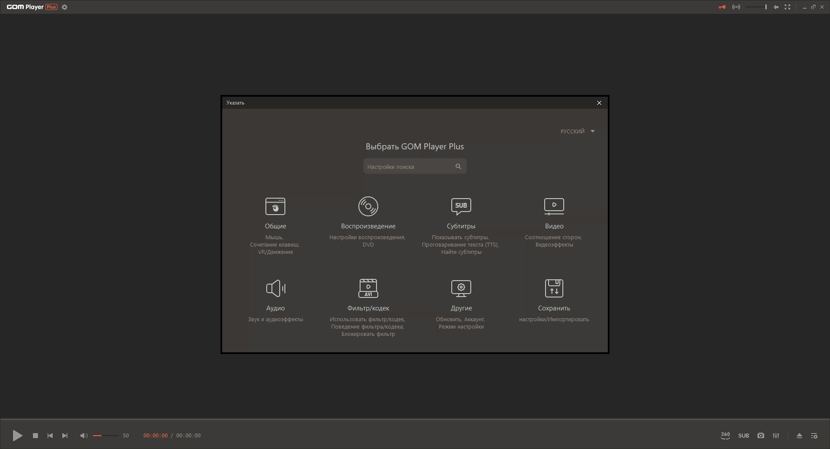Viewport: 830px width, 449px height.
Task: Adjust the opacity slider in title bar
Action: point(757,7)
